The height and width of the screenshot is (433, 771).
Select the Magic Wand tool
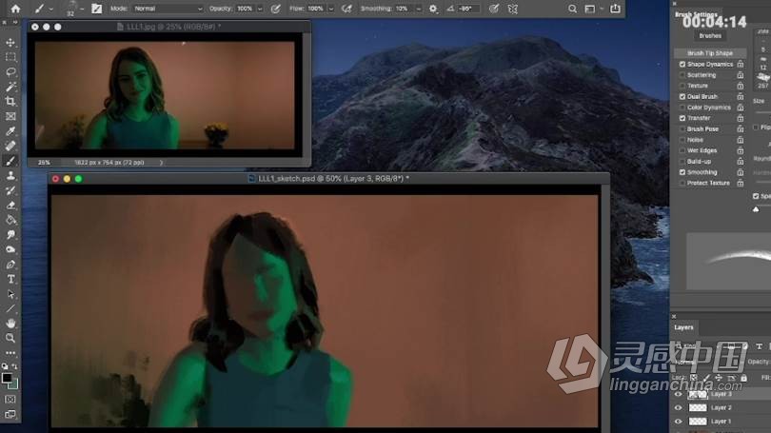(10, 87)
